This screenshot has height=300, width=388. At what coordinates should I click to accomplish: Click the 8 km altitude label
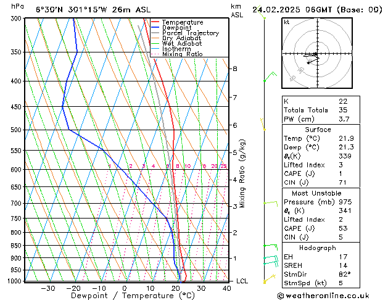coord(234,69)
